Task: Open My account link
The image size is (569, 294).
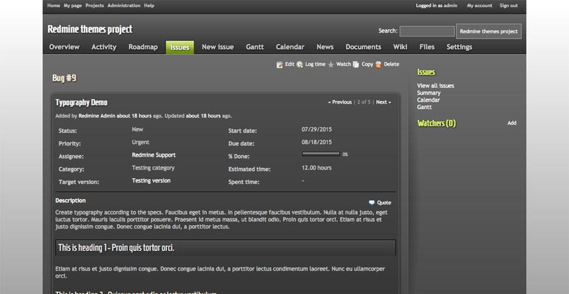Action: (x=479, y=6)
